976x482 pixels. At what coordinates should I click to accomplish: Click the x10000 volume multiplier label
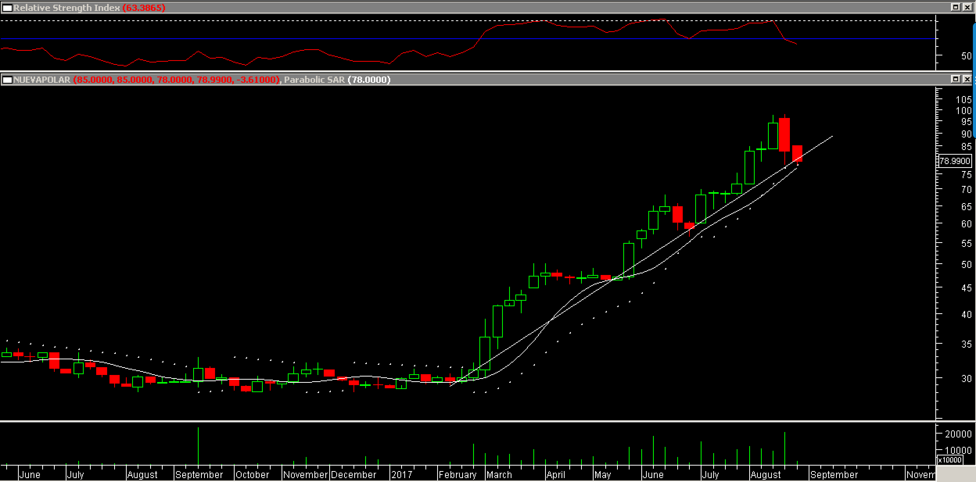(x=950, y=460)
